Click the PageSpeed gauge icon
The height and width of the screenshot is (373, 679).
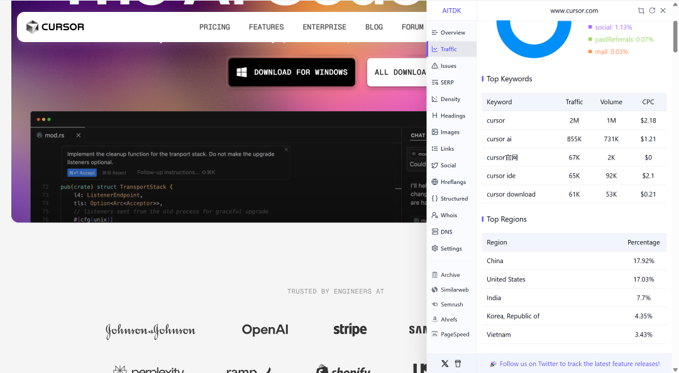tap(435, 334)
